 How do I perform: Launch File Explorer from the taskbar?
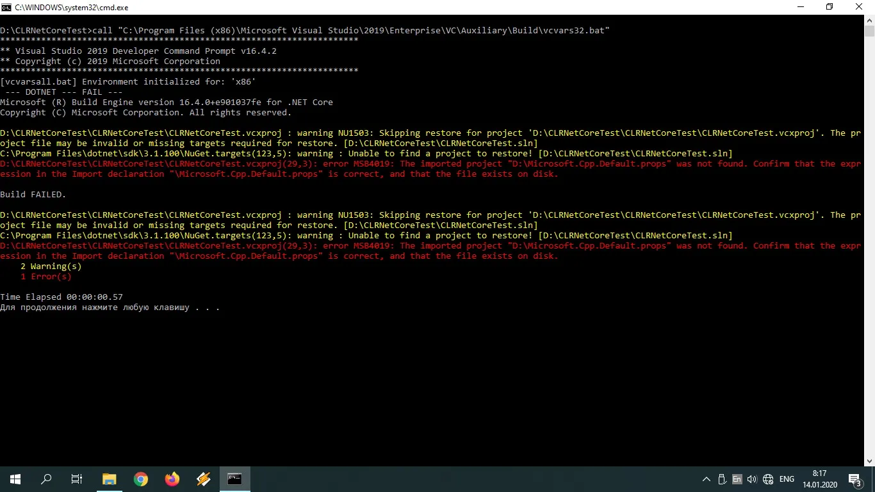(x=110, y=479)
